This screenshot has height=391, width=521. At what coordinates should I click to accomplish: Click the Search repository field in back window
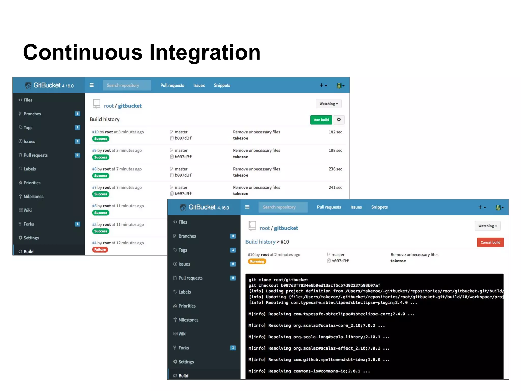(127, 85)
